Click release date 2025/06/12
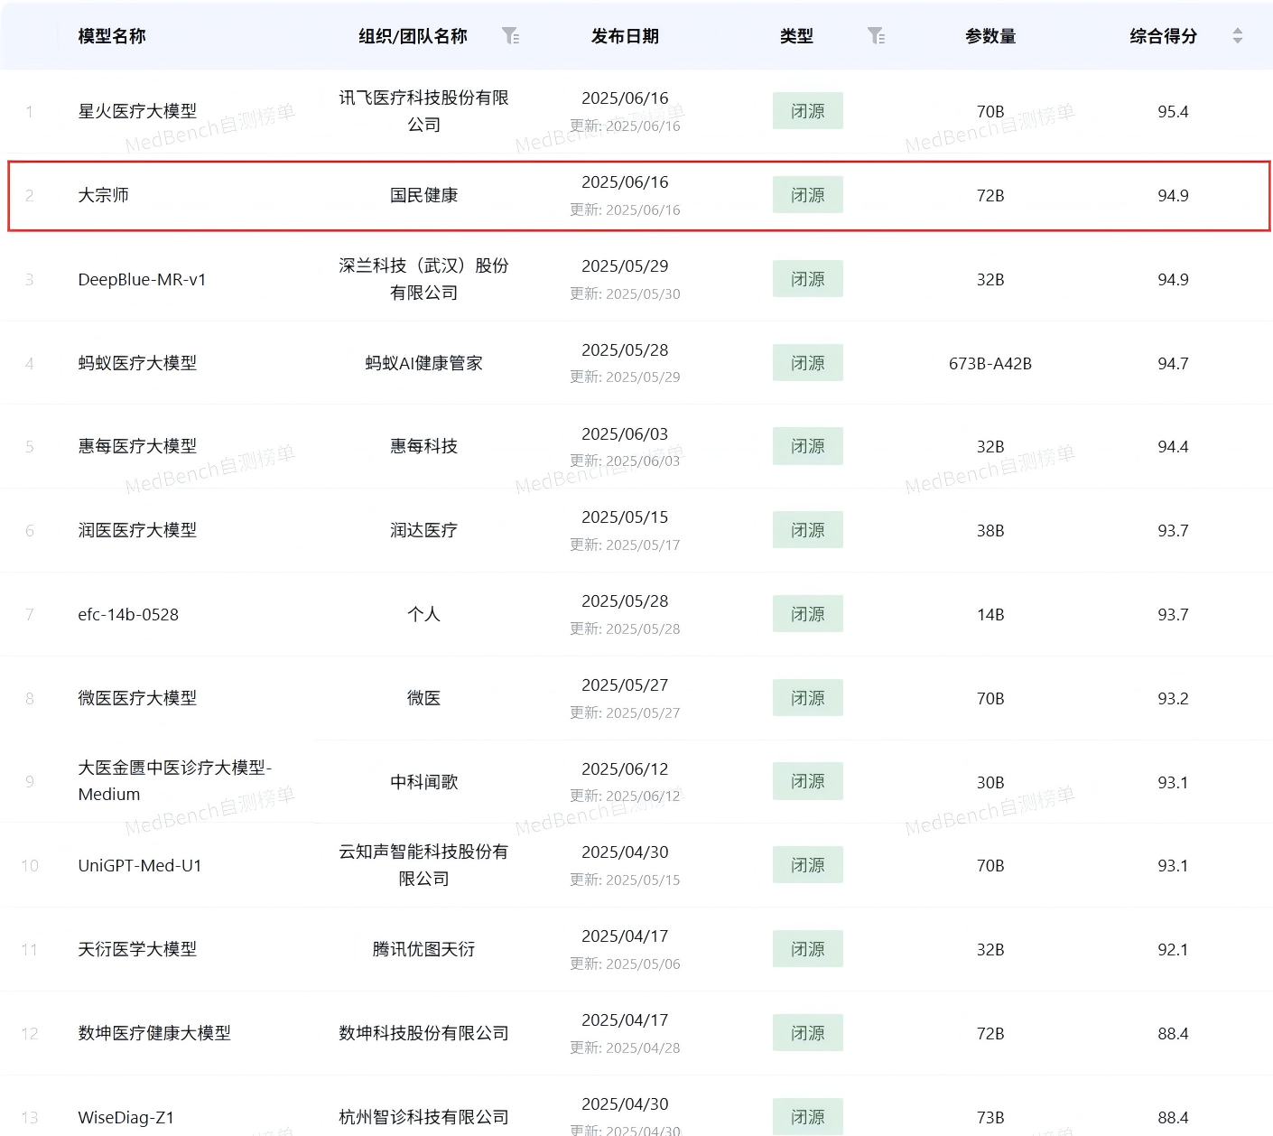 (x=625, y=768)
